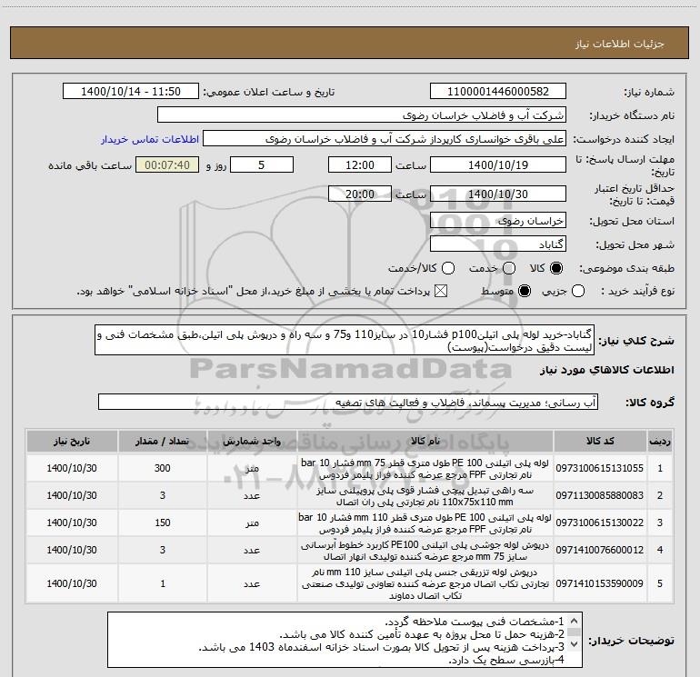This screenshot has width=700, height=677.
Task: Click the note line 3-پرداخت هزینه پس از تحویل
Action: pos(382,647)
